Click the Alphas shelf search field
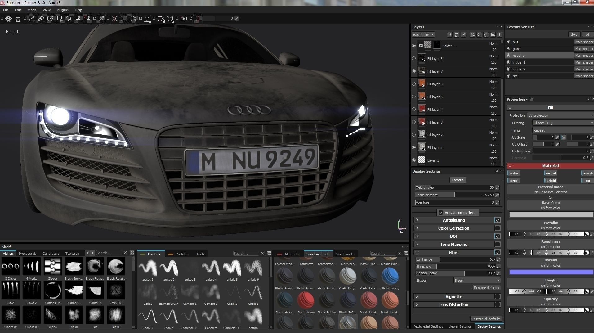The height and width of the screenshot is (333, 594). tap(109, 253)
